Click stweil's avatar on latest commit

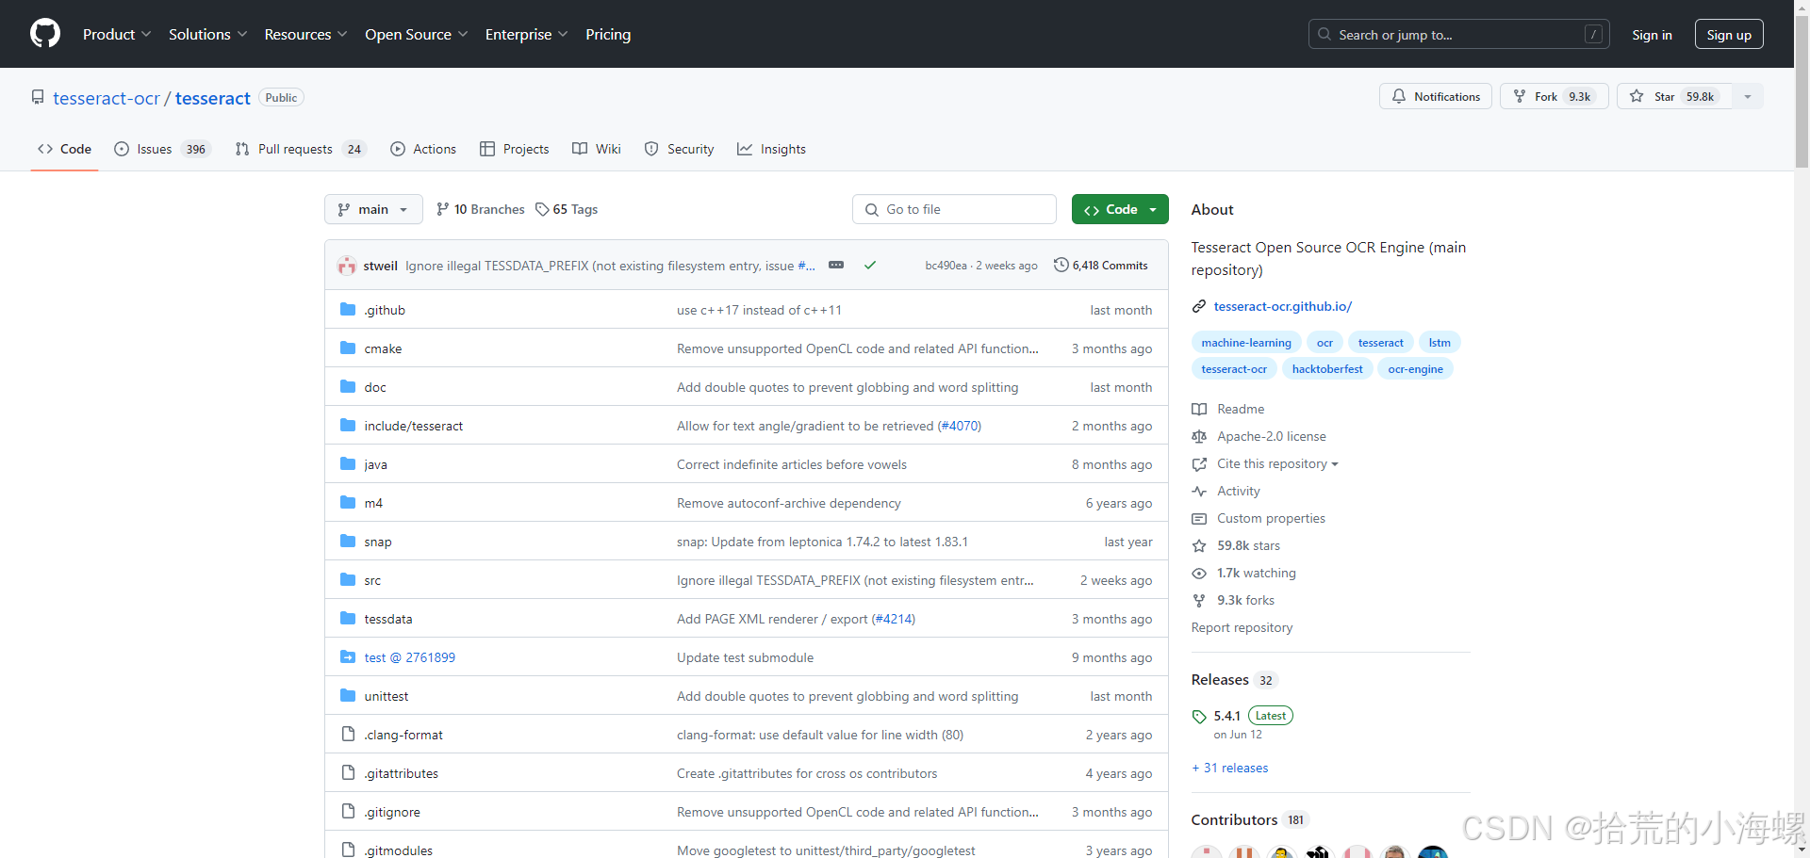[347, 266]
